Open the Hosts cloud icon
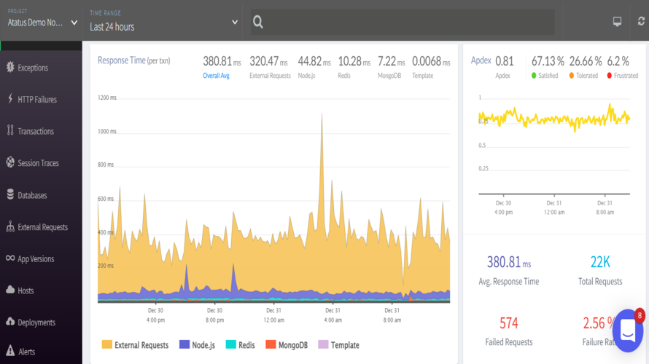 point(10,290)
